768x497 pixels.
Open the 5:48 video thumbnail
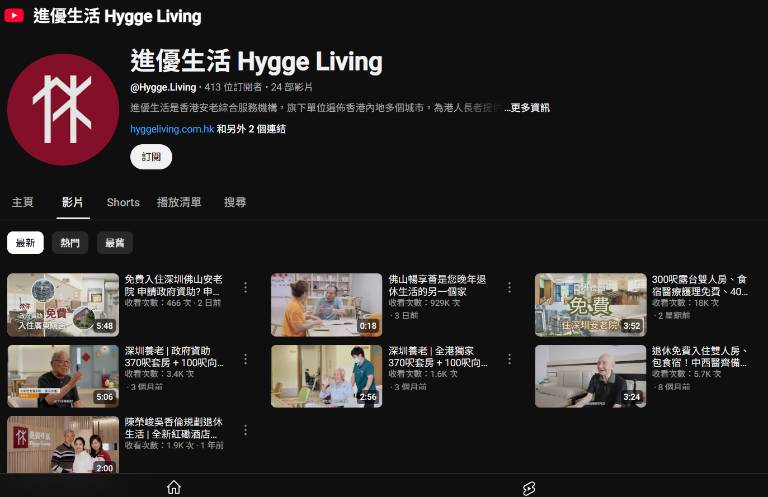pos(63,305)
